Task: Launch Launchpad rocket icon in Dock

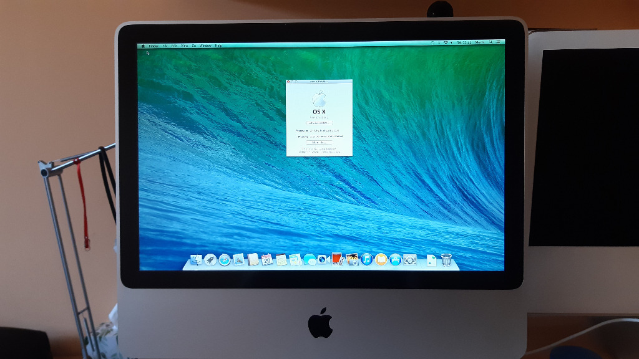Action: coord(210,259)
